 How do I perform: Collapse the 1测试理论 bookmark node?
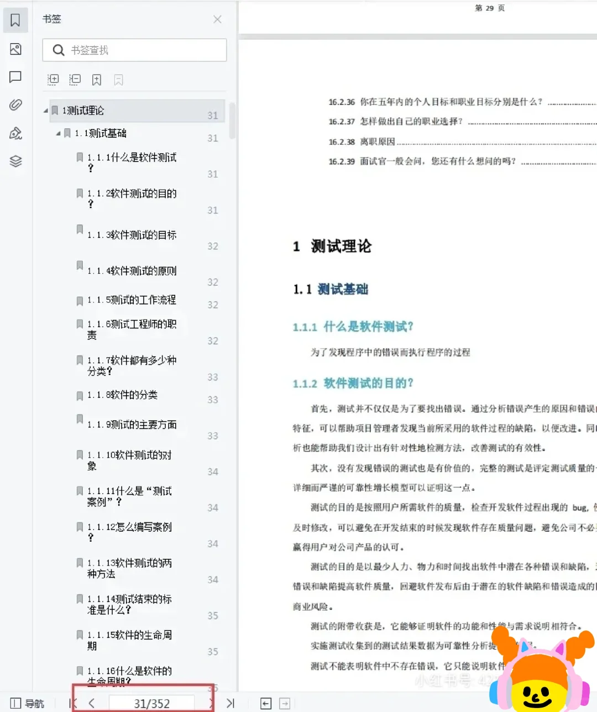pyautogui.click(x=45, y=110)
